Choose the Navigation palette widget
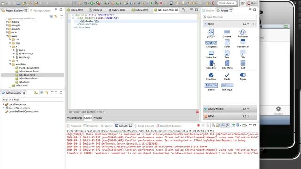Screen dimensions: 301x169 point(211,44)
